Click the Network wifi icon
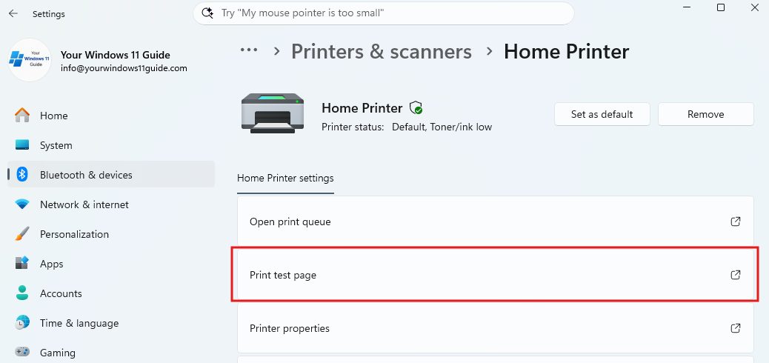This screenshot has height=363, width=769. click(x=22, y=204)
